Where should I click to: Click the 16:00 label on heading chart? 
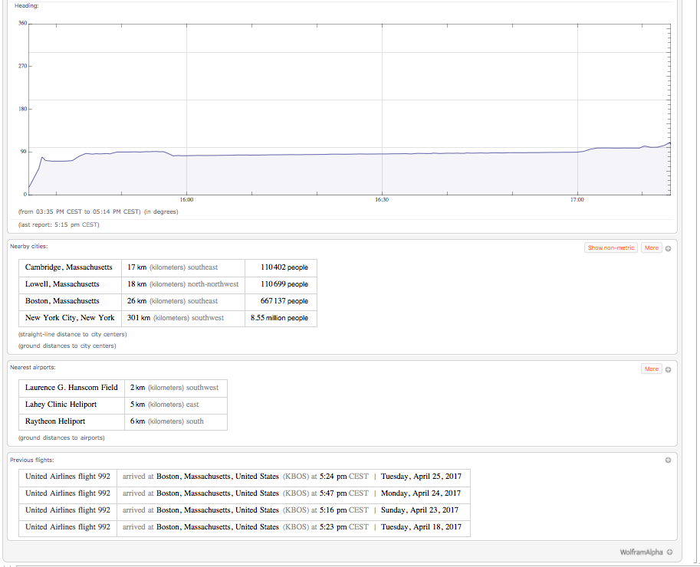[x=186, y=200]
